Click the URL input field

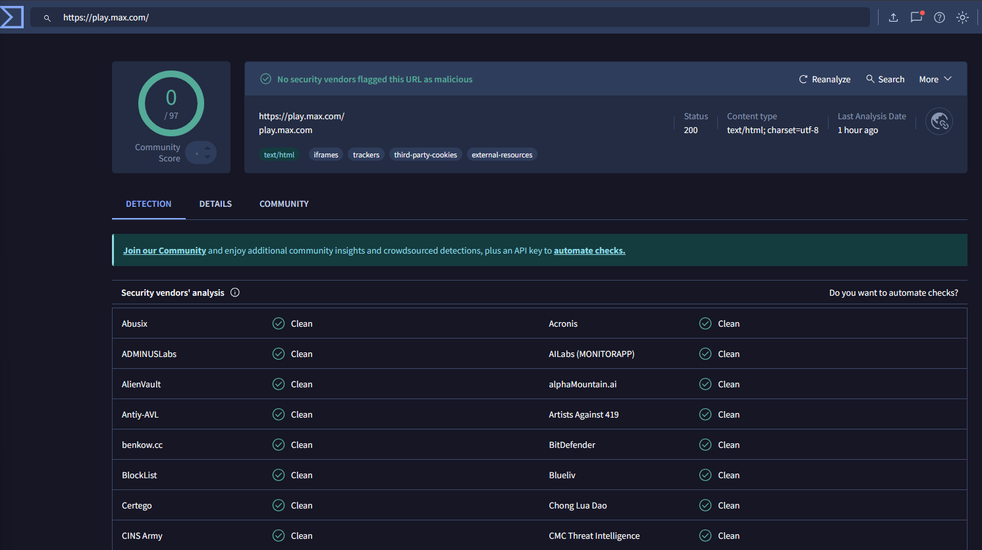point(450,18)
